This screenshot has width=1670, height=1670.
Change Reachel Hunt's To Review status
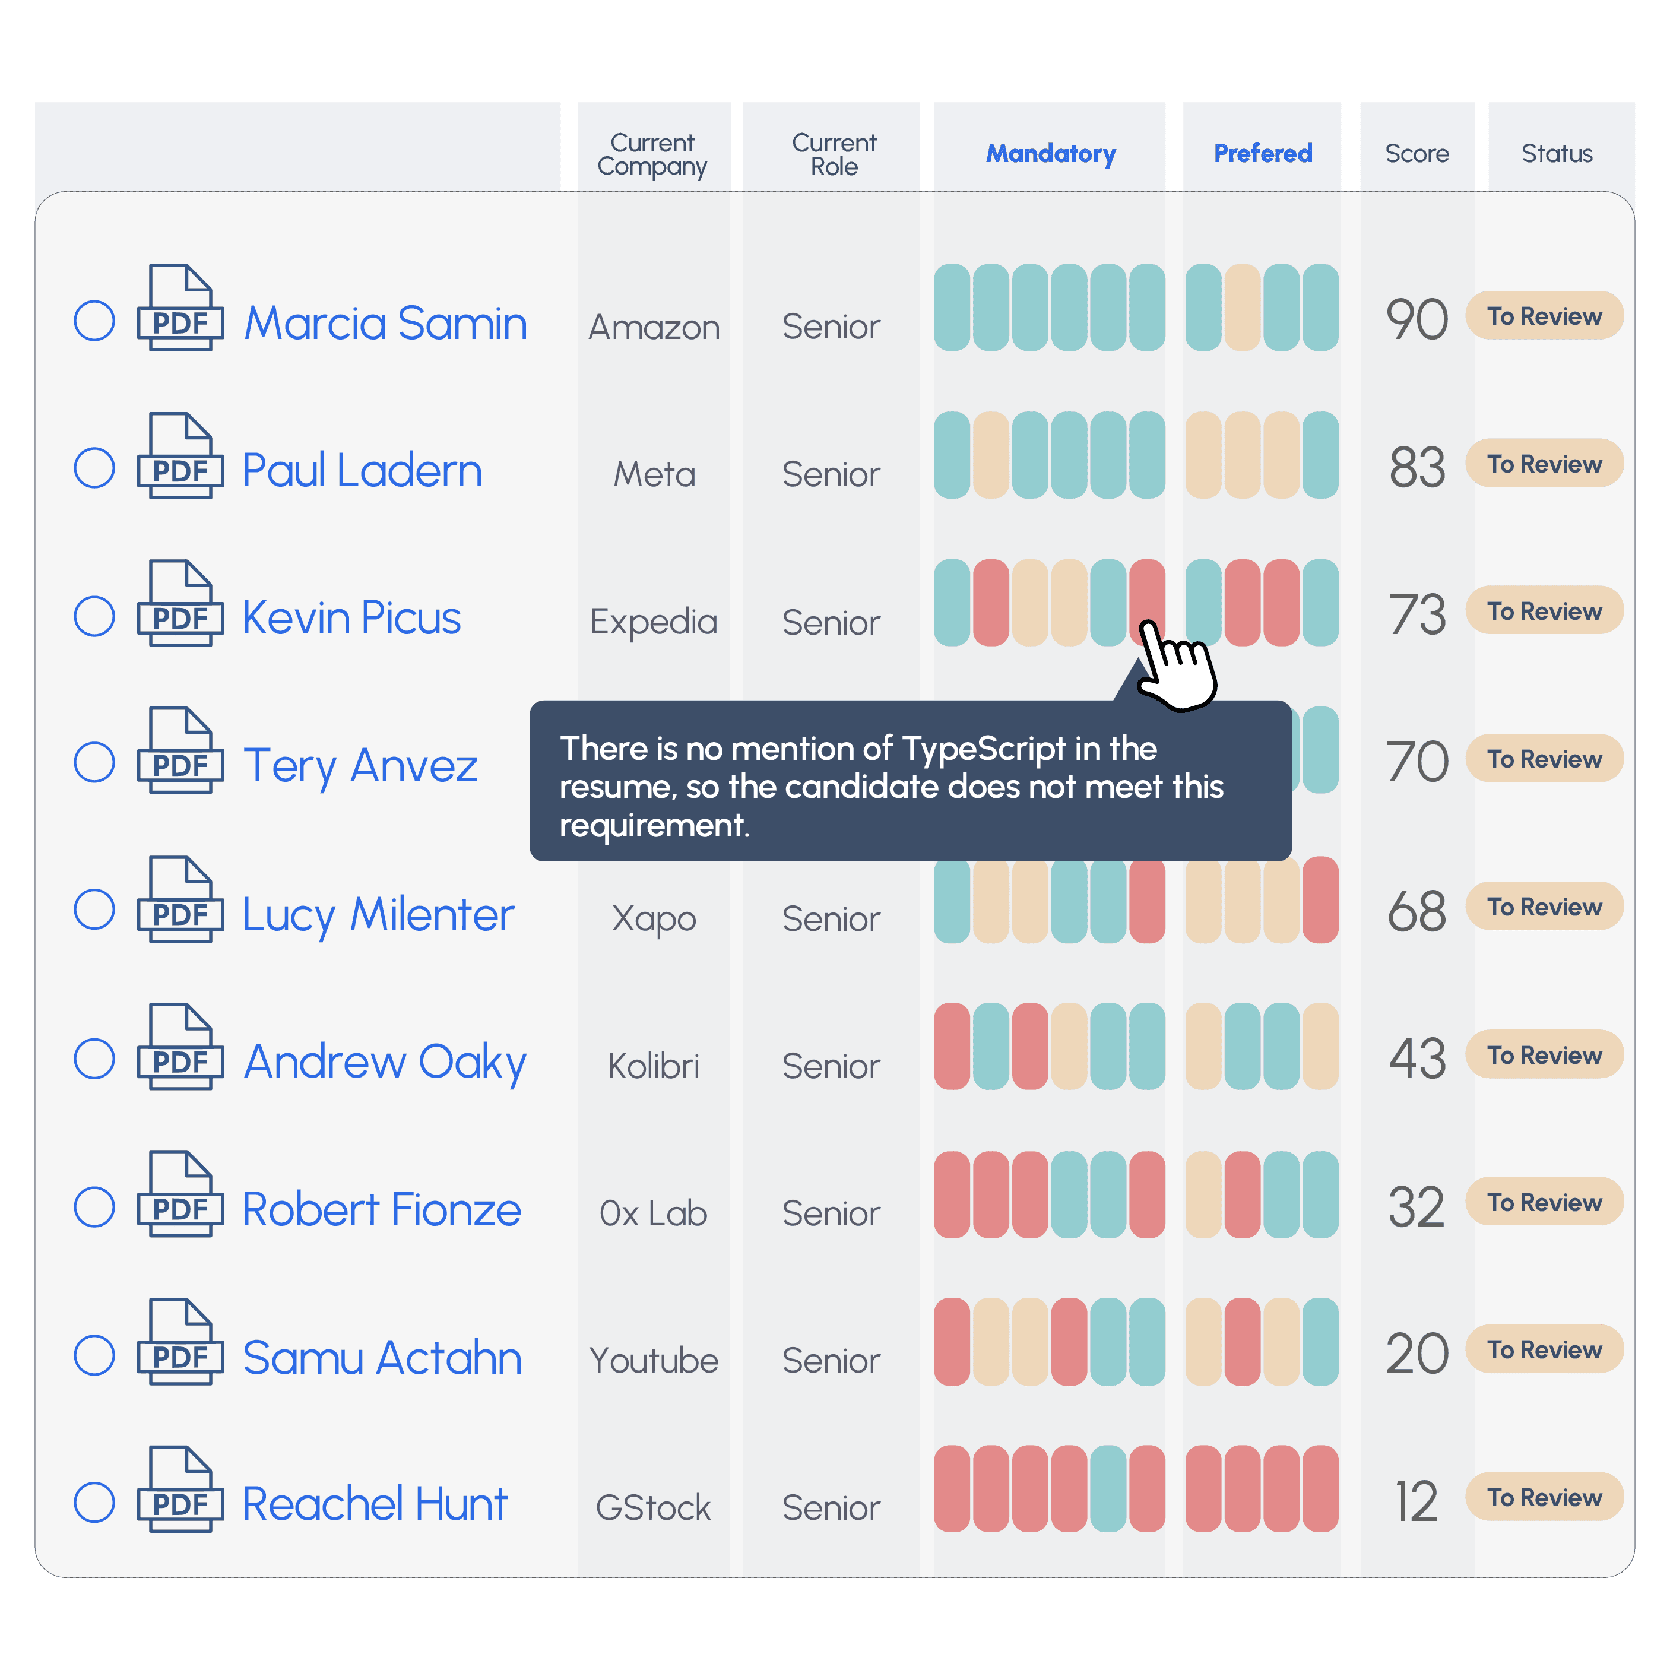(x=1544, y=1497)
